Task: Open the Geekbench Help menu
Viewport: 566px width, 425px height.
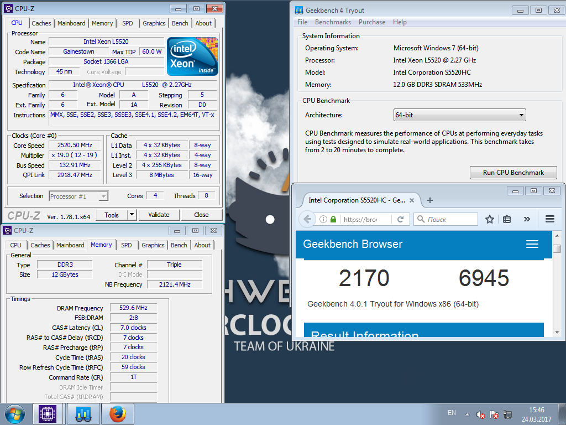Action: pos(400,22)
